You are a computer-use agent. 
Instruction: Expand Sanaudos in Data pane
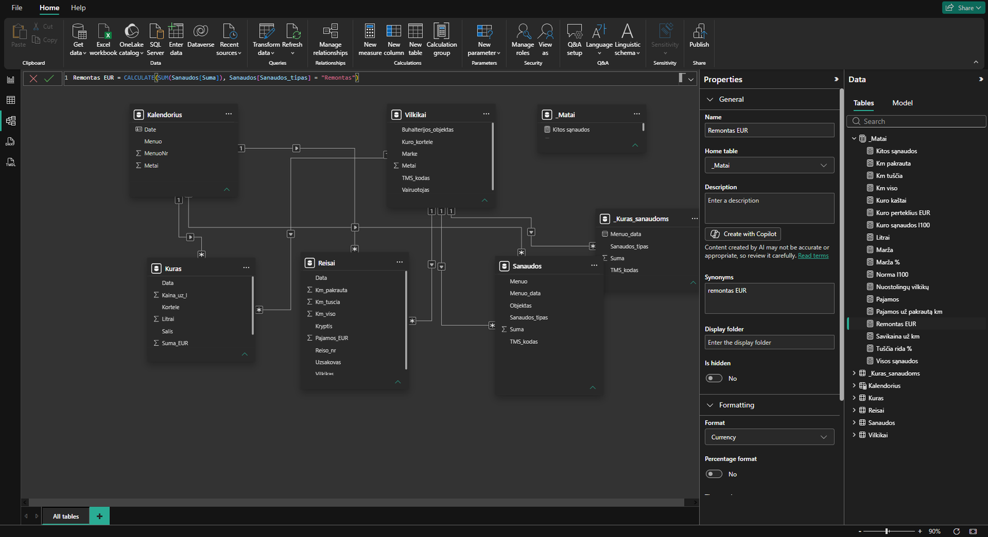point(854,423)
